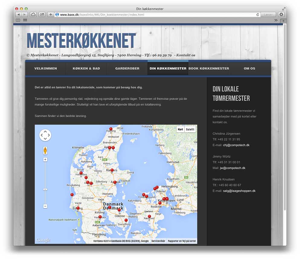Click the west coast pin near Ringkøbing
The width and height of the screenshot is (302, 261).
tap(72, 195)
